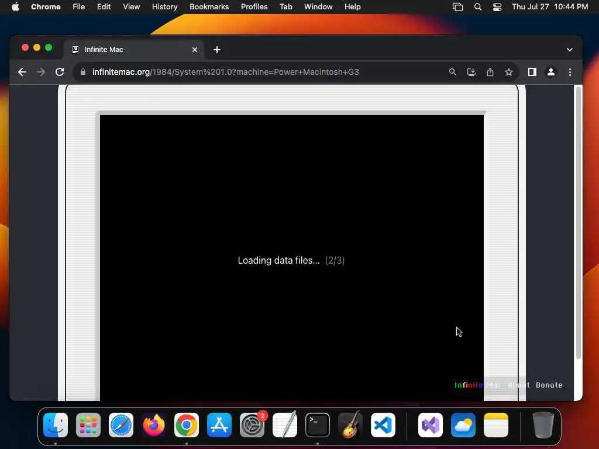The height and width of the screenshot is (449, 599).
Task: Open the About link
Action: pyautogui.click(x=519, y=385)
